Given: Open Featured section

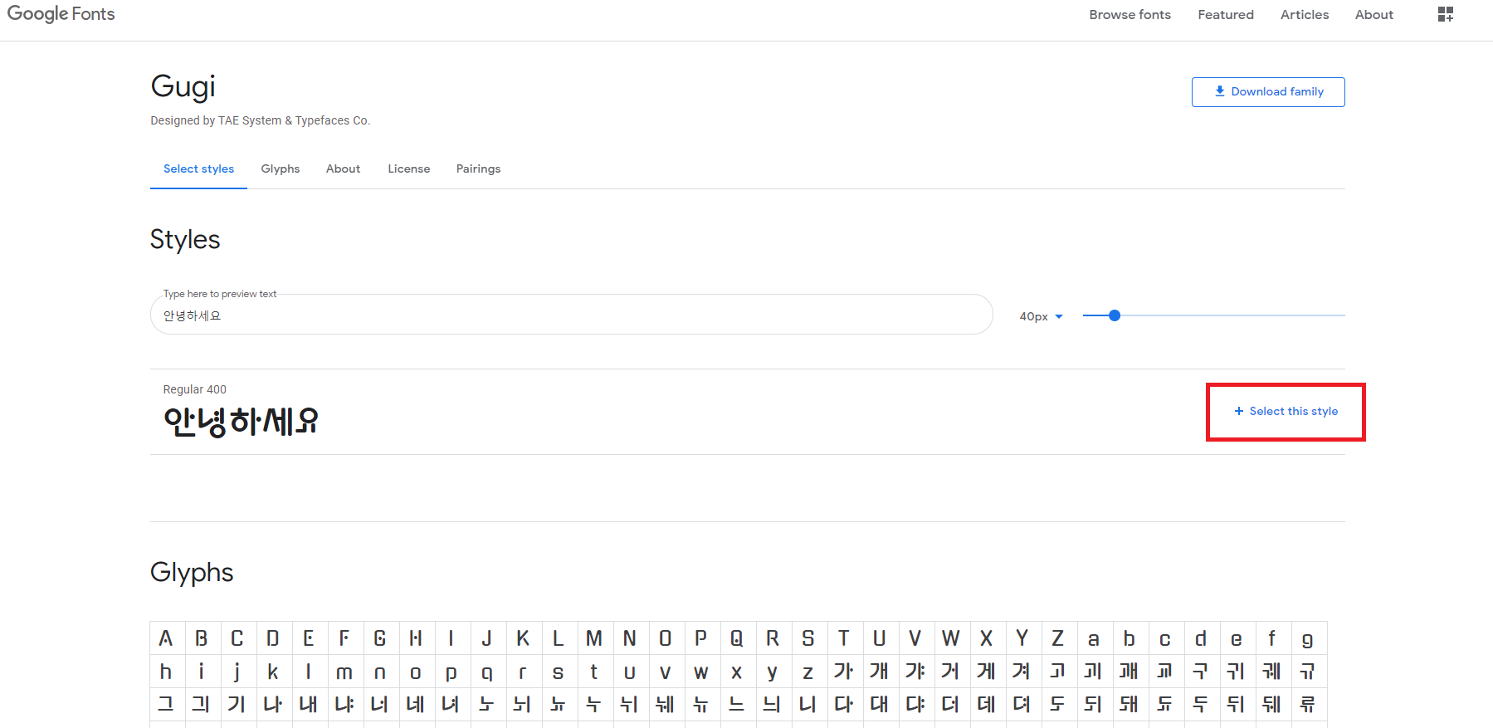Looking at the screenshot, I should [1226, 15].
